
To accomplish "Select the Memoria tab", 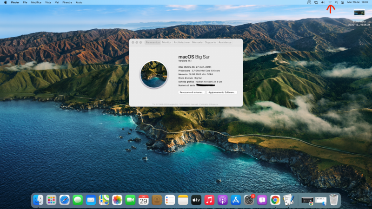I will (197, 42).
